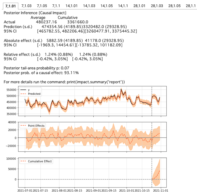This screenshot has width=197, height=194.
Task: Click the Actual average value 480237.16
Action: pos(46,22)
